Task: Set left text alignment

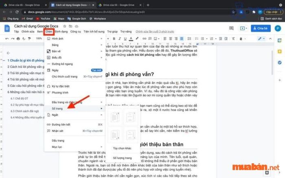Action: click(165, 39)
